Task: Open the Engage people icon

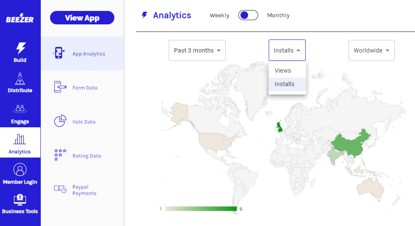Action: (20, 109)
